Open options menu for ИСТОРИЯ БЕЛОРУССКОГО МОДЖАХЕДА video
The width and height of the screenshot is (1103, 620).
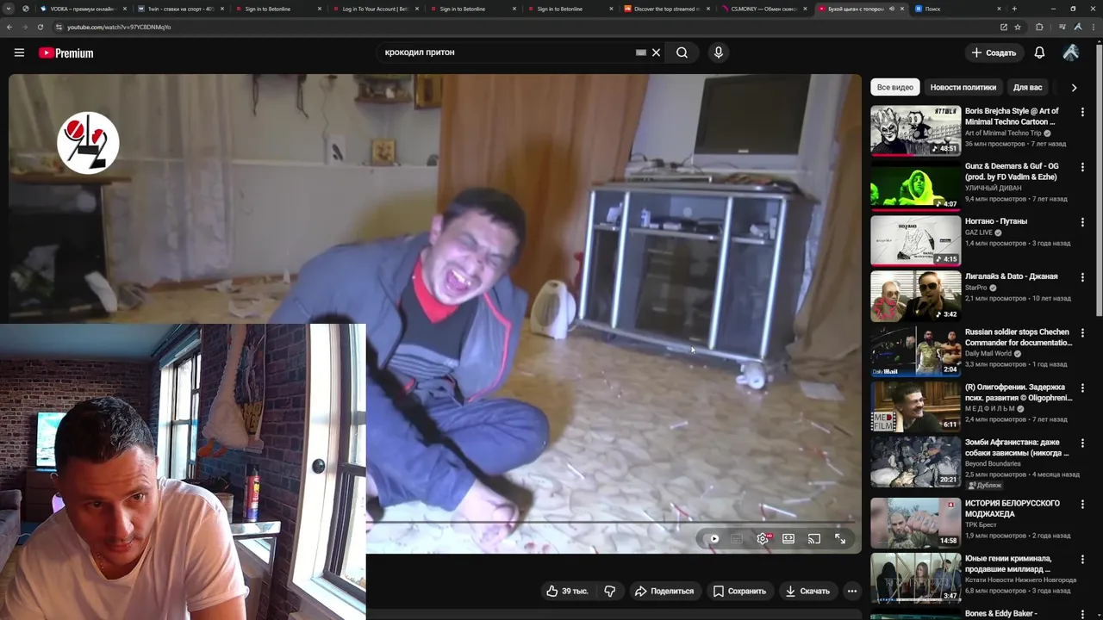tap(1082, 504)
